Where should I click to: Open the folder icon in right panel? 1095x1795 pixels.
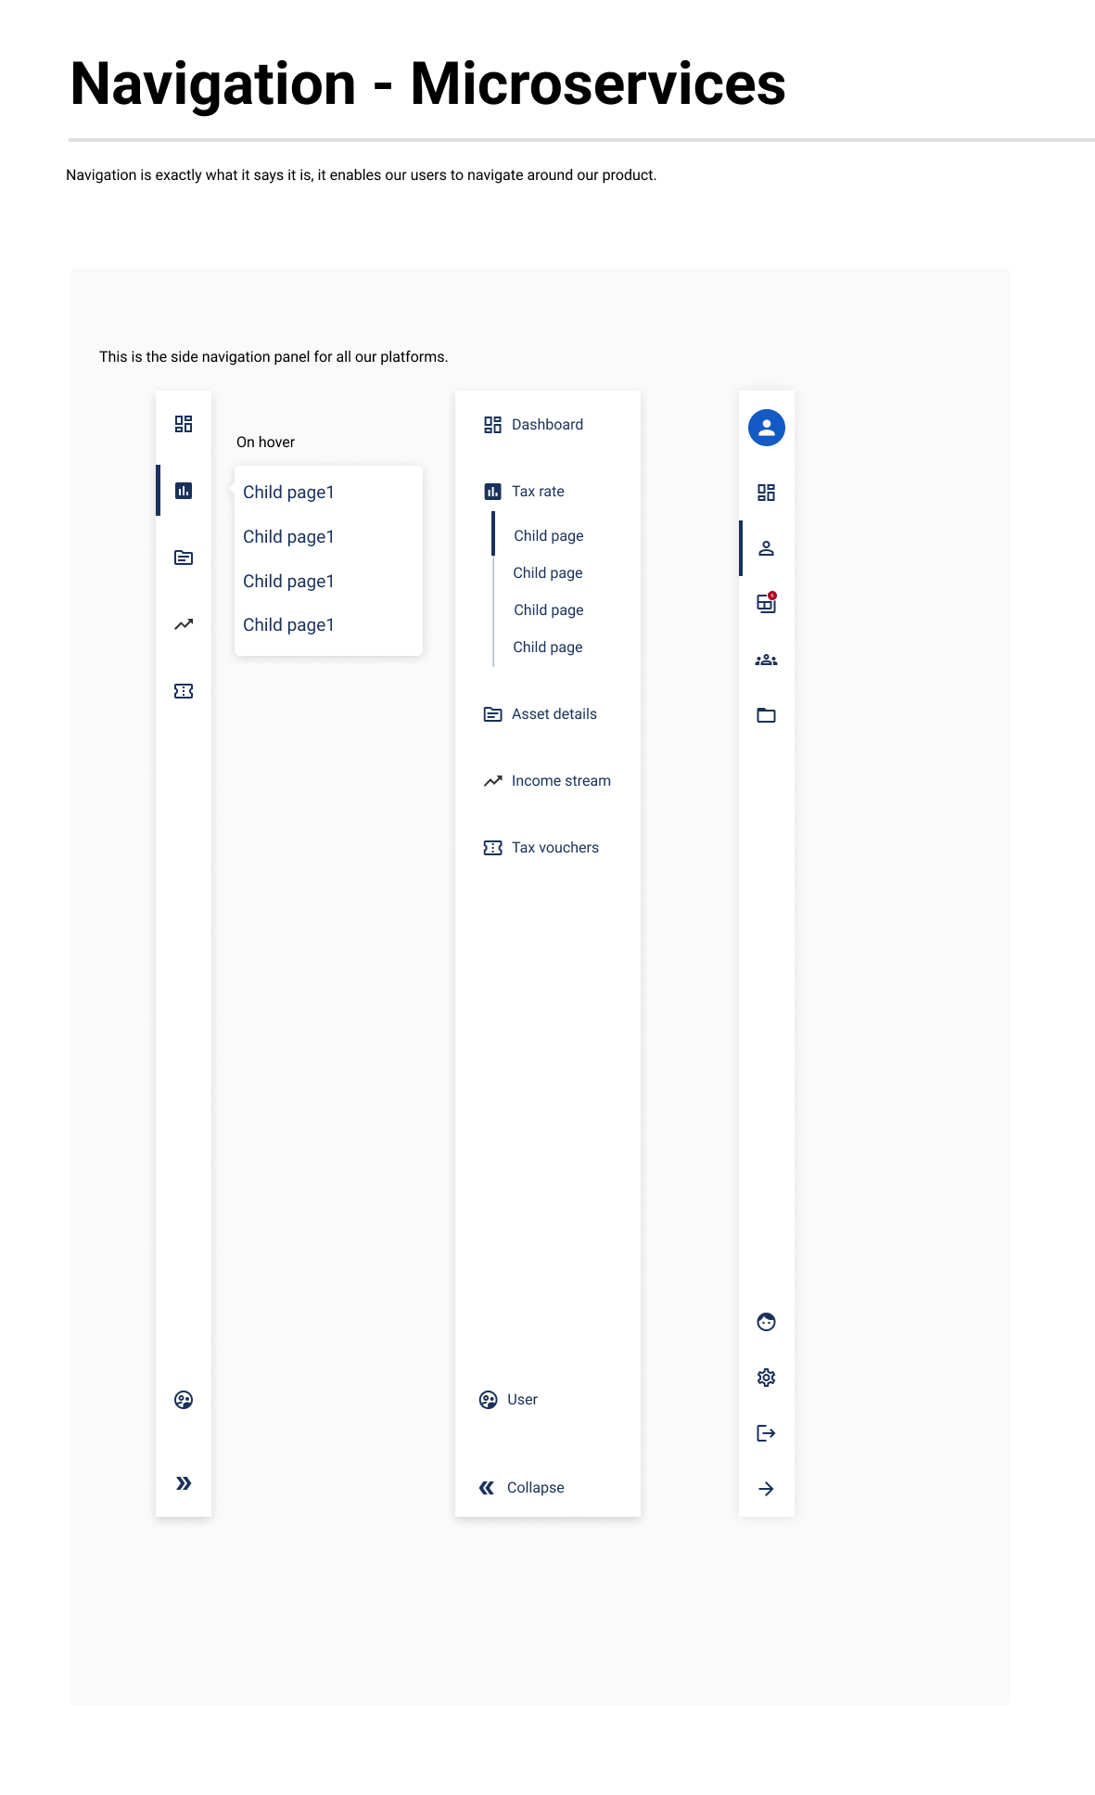click(766, 715)
